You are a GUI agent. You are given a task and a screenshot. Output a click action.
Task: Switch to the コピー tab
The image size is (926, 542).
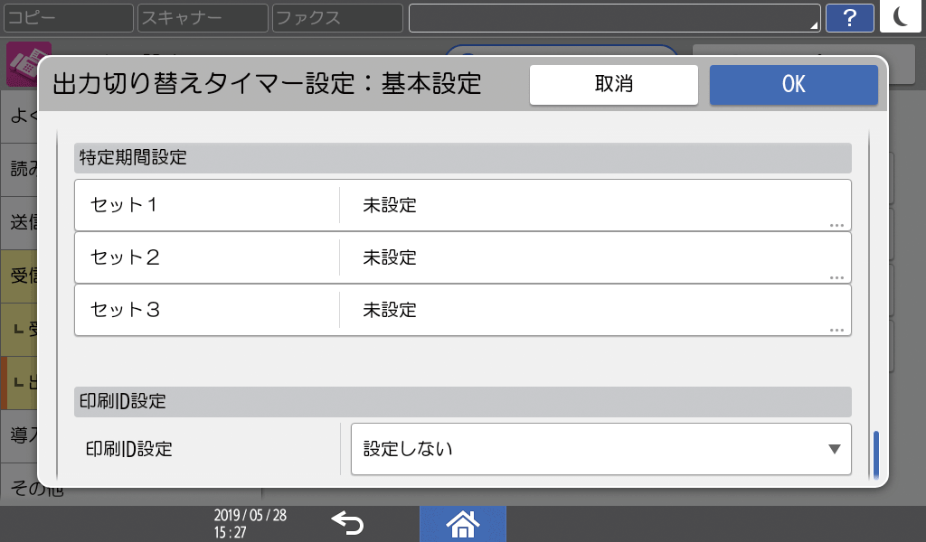(x=67, y=17)
